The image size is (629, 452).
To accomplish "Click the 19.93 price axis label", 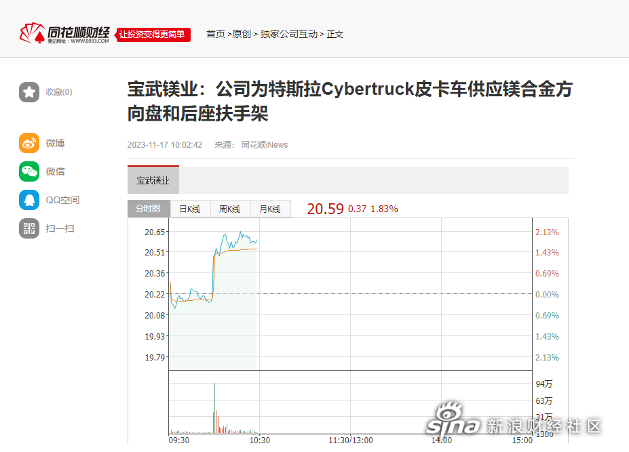I will point(155,337).
